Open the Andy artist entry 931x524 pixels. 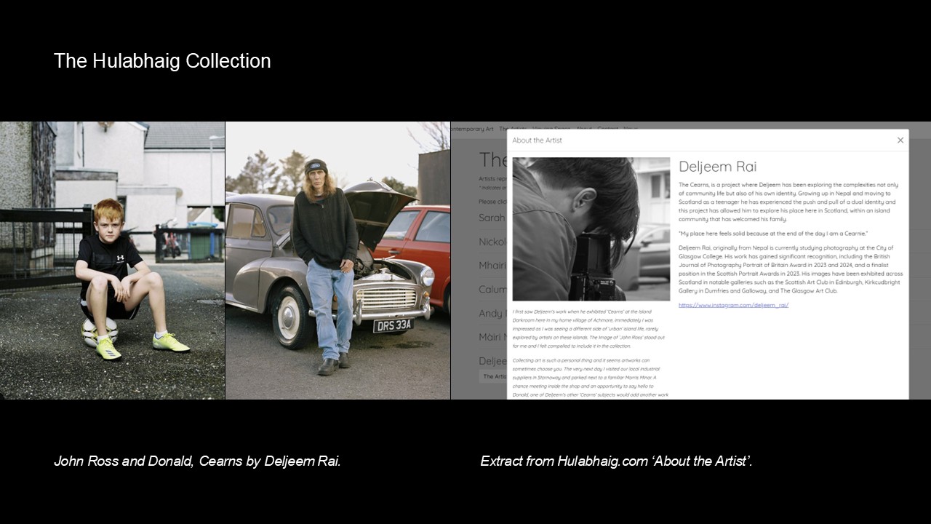click(x=491, y=314)
